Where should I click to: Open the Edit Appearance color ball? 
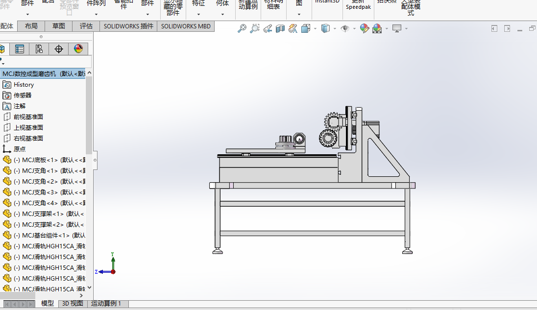coord(364,29)
